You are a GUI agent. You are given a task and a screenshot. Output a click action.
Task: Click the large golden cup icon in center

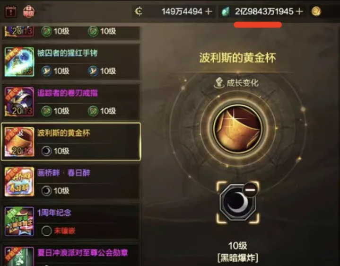coord(238,129)
